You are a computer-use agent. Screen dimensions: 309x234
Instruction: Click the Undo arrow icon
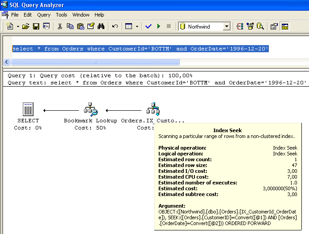pos(115,26)
